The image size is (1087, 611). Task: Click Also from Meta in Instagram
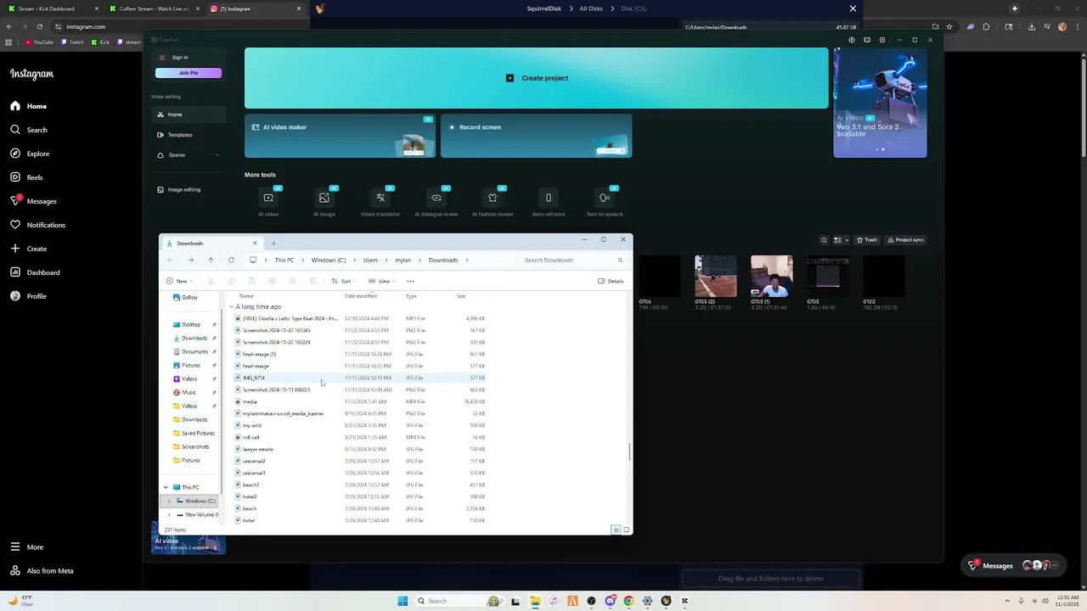(42, 571)
